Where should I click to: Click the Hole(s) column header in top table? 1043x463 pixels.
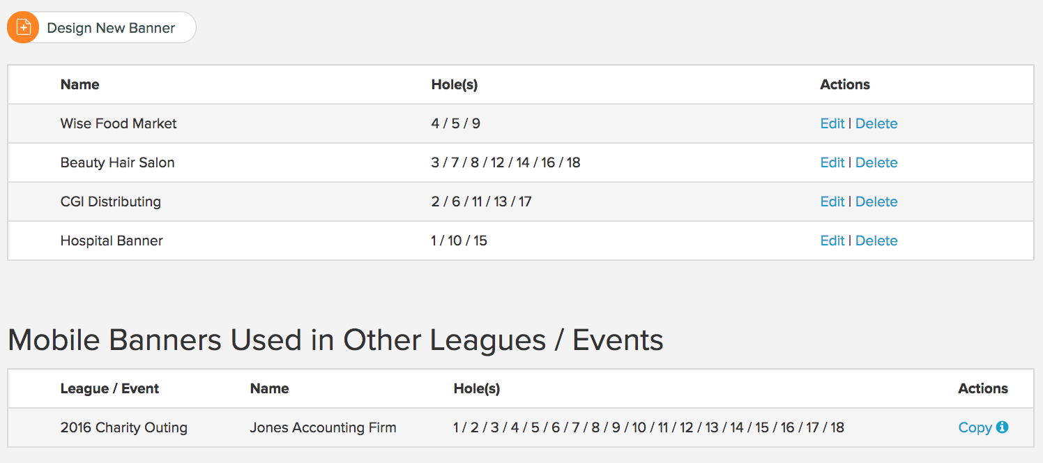(x=454, y=84)
